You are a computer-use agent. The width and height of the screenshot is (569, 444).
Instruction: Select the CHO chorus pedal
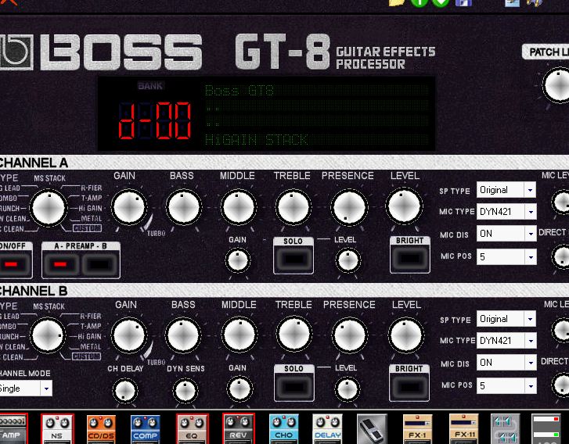[284, 429]
